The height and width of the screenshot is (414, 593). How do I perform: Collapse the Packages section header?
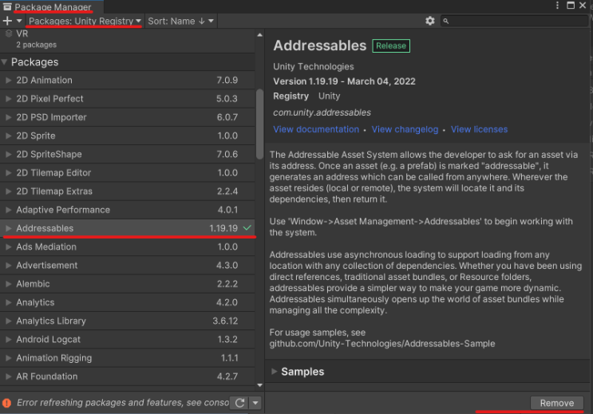[5, 62]
